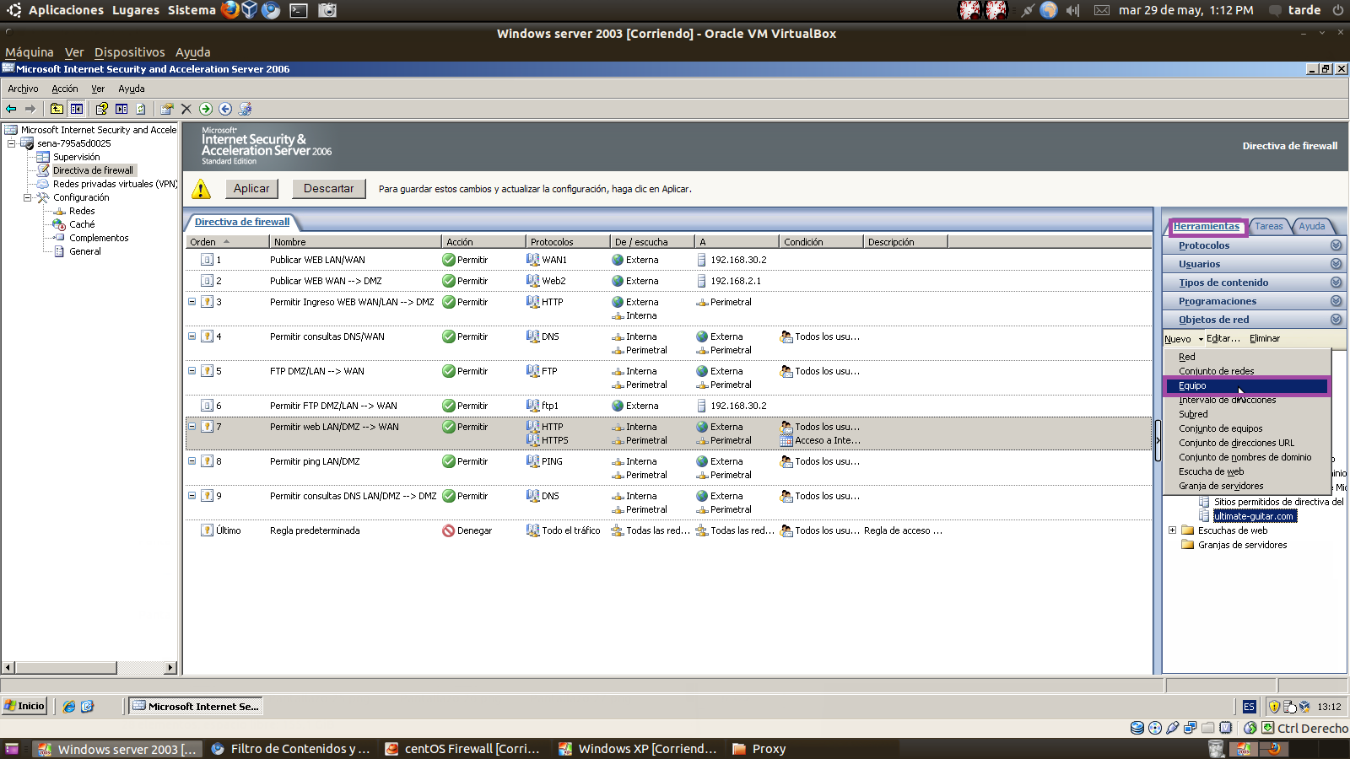This screenshot has height=759, width=1350.
Task: Click the Descartar button
Action: (329, 189)
